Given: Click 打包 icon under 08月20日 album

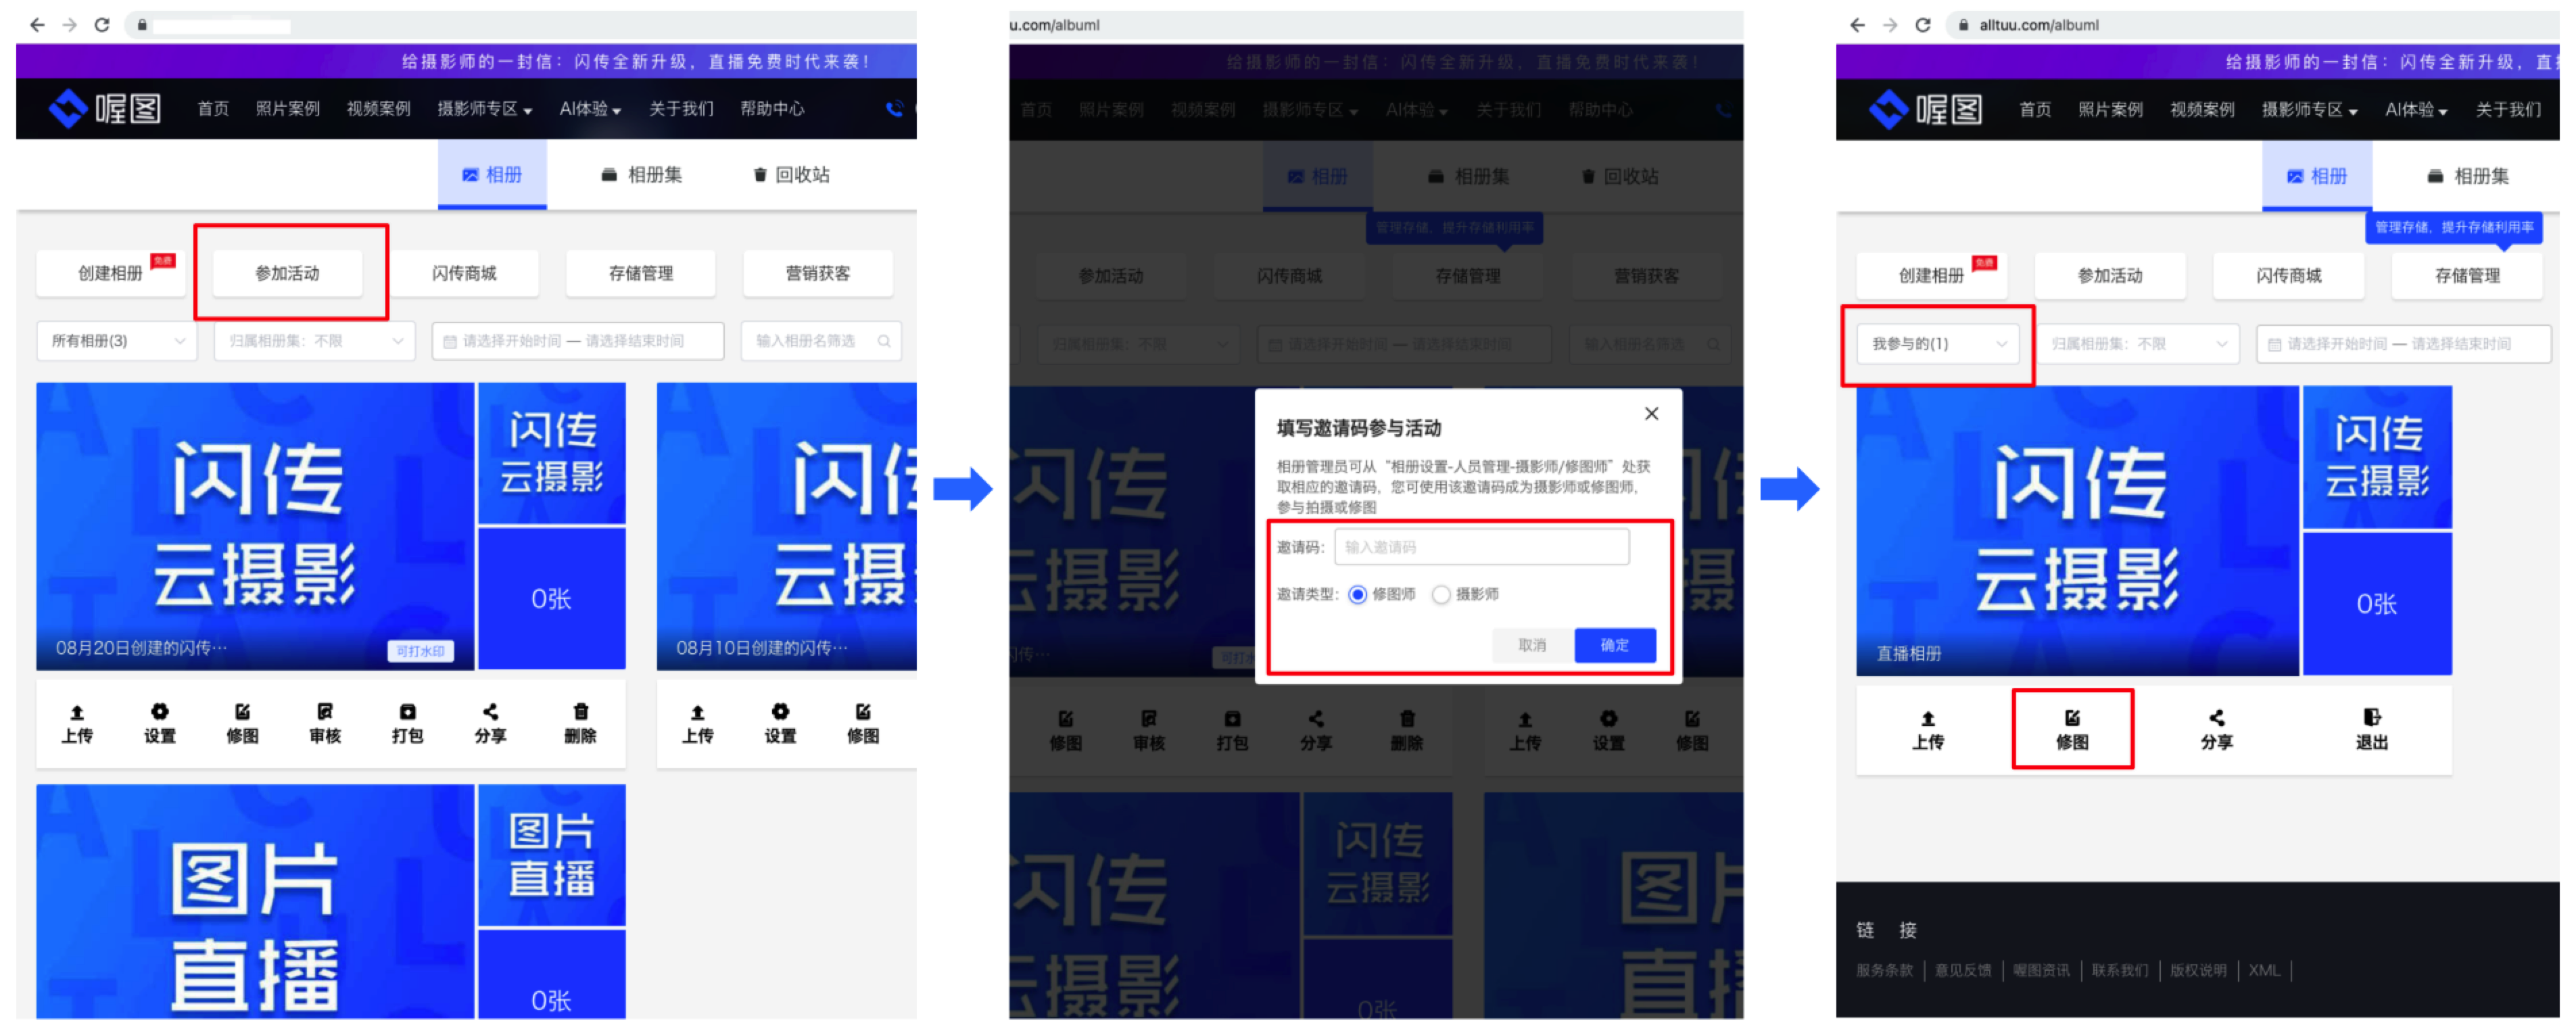Looking at the screenshot, I should [408, 712].
